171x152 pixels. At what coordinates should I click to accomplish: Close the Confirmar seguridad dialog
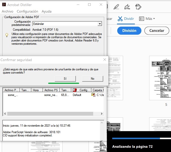point(105,60)
